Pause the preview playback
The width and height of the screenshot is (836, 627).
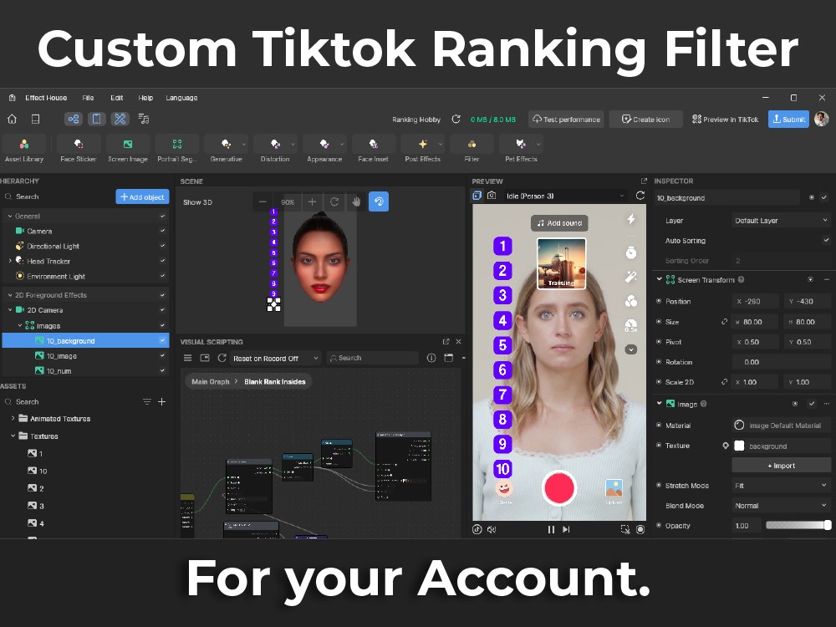[551, 529]
